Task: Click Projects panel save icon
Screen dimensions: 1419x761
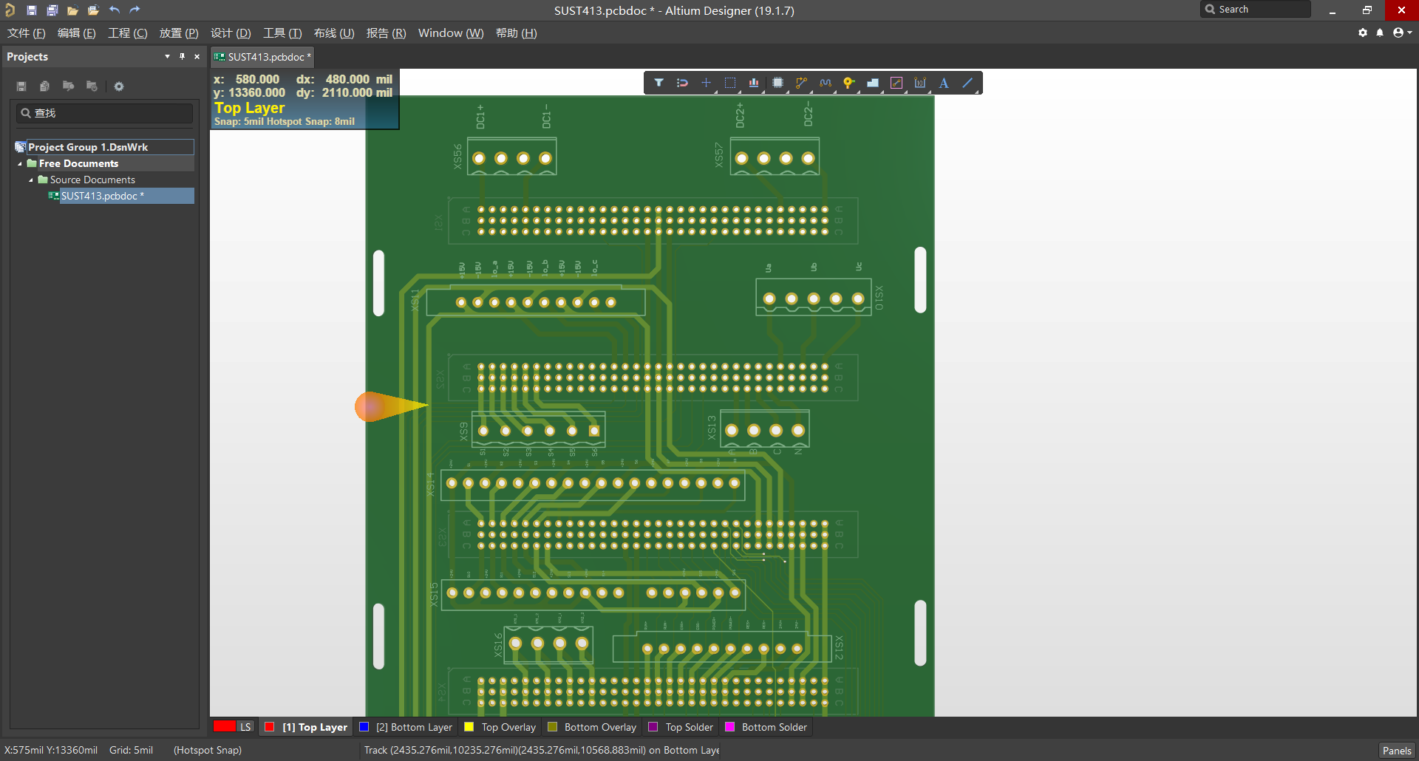Action: point(21,86)
